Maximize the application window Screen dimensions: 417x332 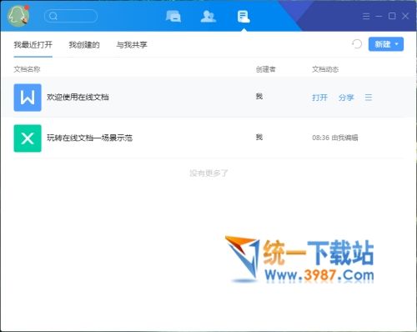tap(392, 16)
